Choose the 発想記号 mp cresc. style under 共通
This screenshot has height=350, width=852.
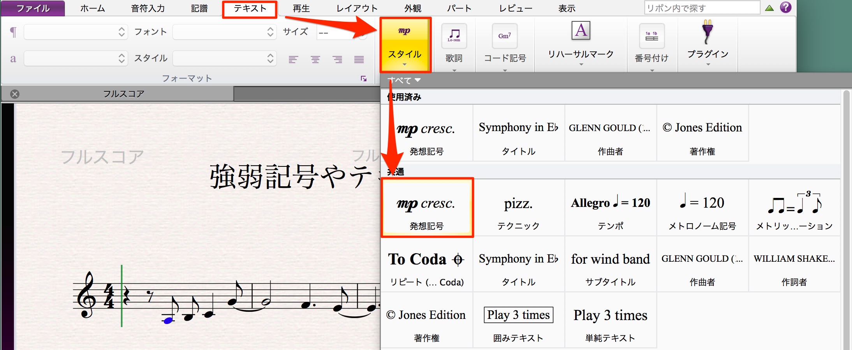pos(427,208)
